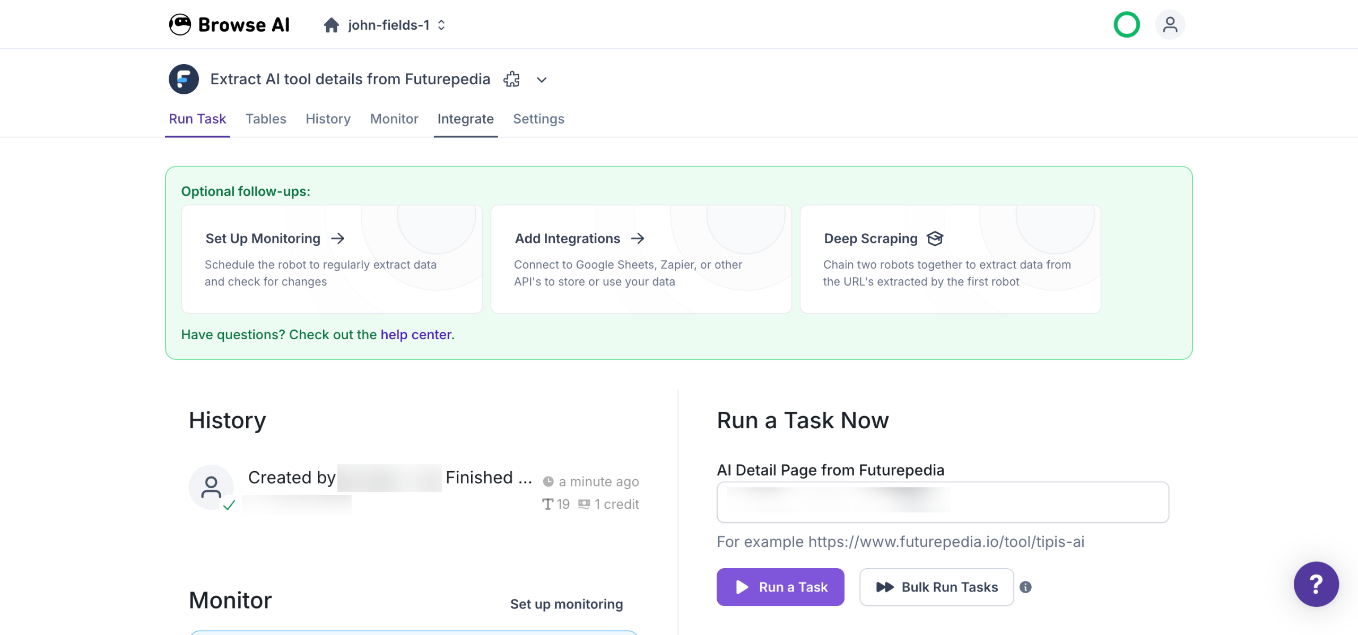Image resolution: width=1358 pixels, height=635 pixels.
Task: Switch to the Tables tab
Action: 266,119
